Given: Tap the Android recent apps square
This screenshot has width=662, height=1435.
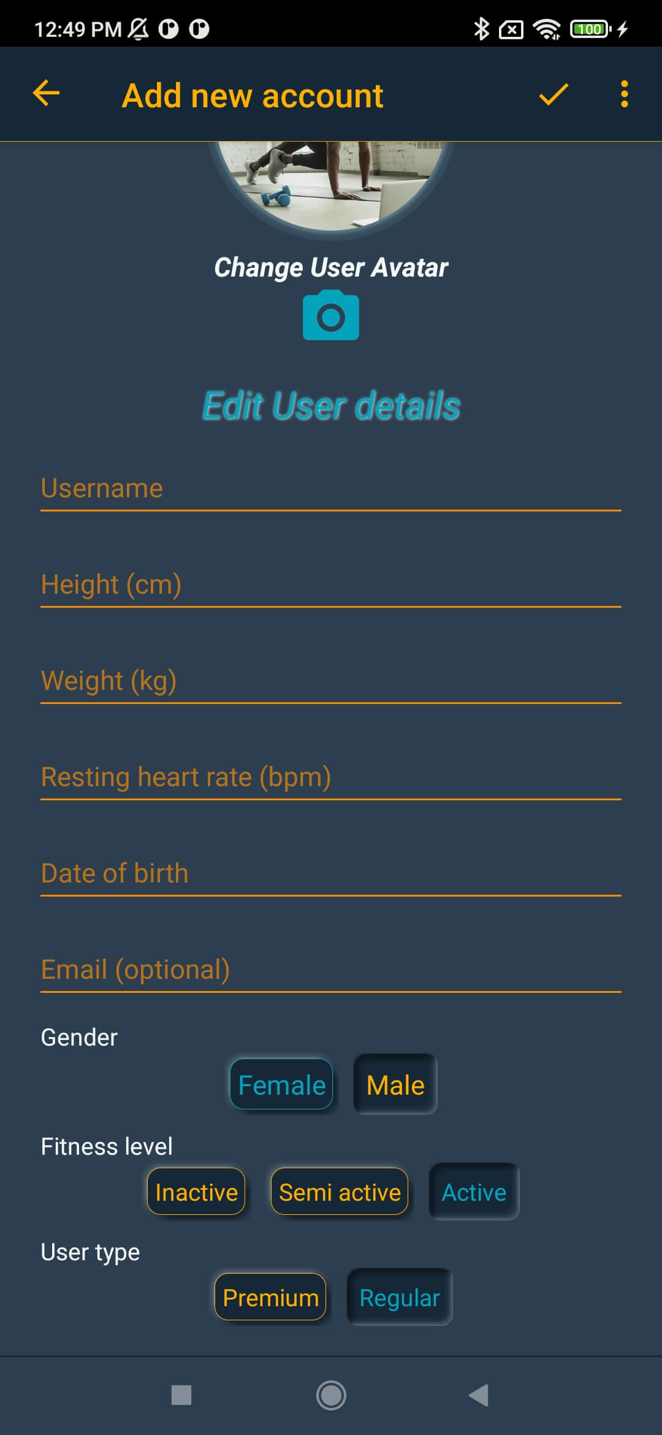Looking at the screenshot, I should pos(181,1395).
